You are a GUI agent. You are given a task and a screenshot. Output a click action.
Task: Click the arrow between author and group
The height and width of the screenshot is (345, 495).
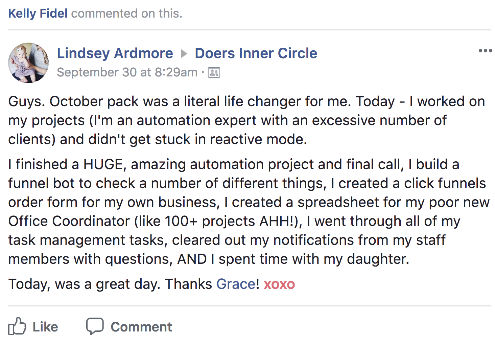click(184, 54)
